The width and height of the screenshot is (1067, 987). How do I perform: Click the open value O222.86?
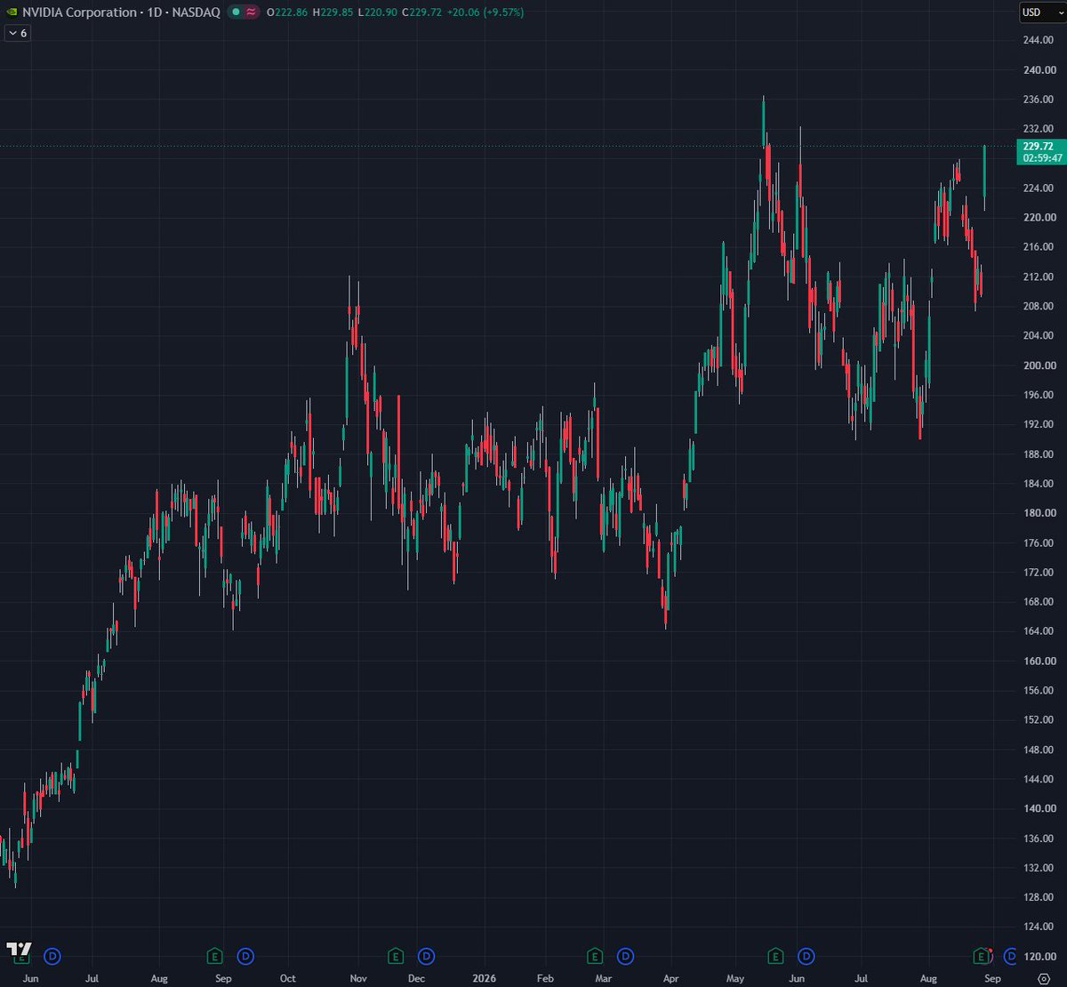click(x=286, y=12)
